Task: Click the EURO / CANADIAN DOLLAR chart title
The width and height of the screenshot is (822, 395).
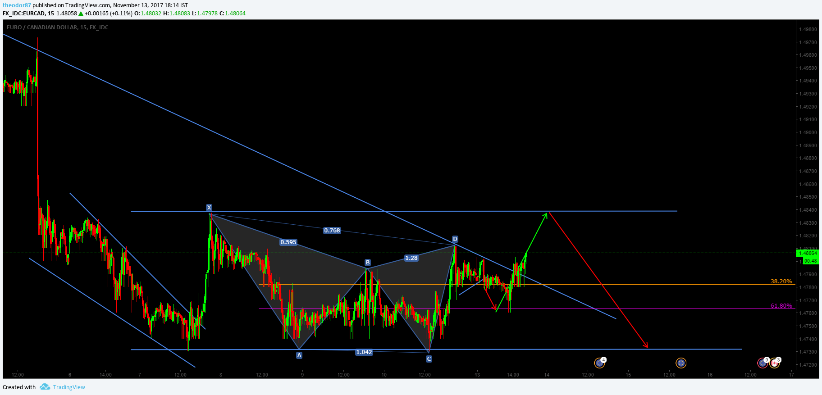Action: click(x=57, y=27)
